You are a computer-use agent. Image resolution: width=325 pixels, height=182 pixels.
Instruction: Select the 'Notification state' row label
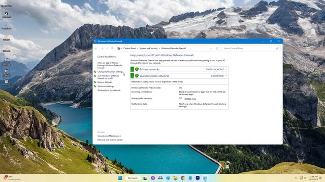click(x=139, y=104)
